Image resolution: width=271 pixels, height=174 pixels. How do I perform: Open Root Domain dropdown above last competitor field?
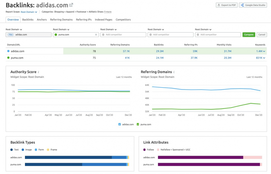pos(203,30)
